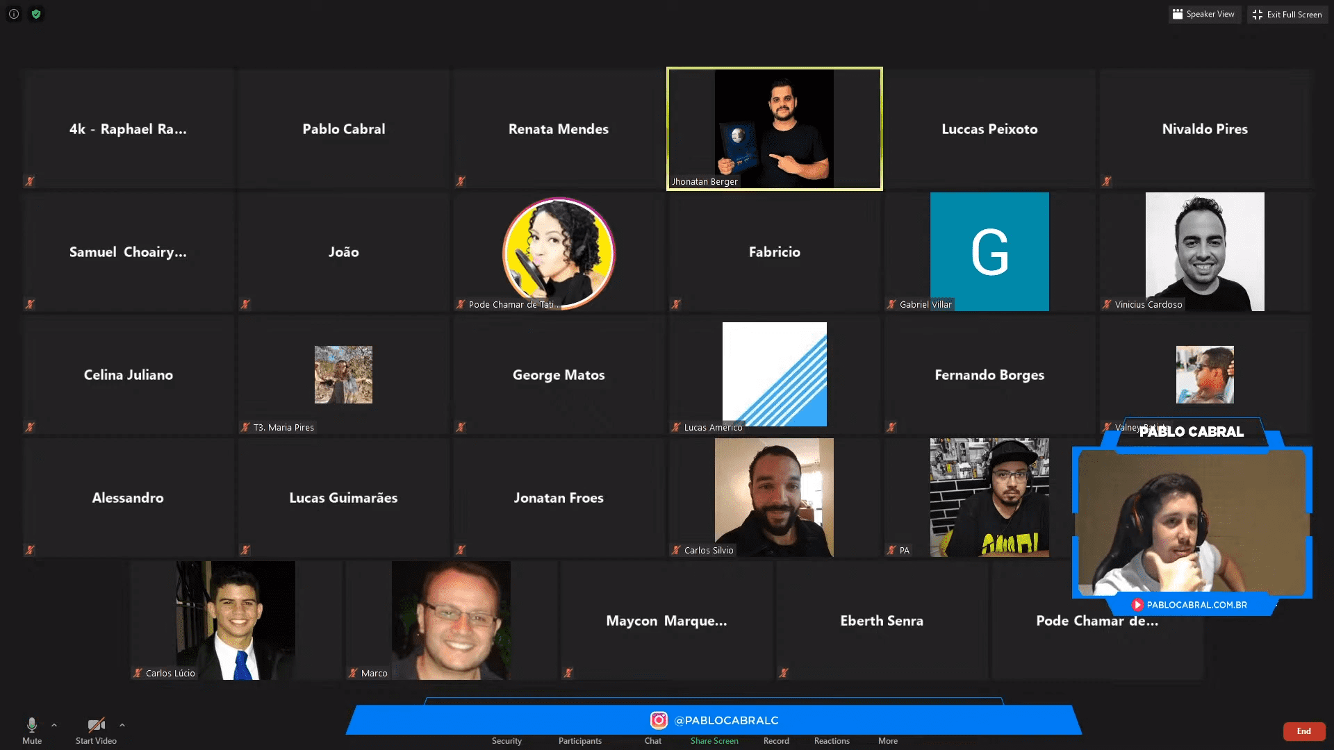Mute the microphone
Viewport: 1334px width, 750px height.
tap(32, 731)
